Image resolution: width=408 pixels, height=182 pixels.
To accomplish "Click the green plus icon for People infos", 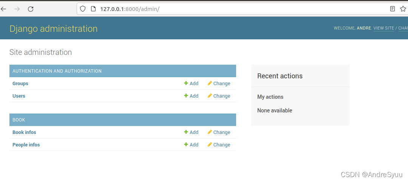I will click(186, 145).
